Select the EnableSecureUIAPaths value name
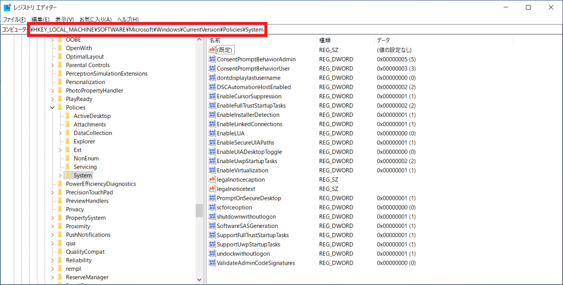 (x=245, y=143)
